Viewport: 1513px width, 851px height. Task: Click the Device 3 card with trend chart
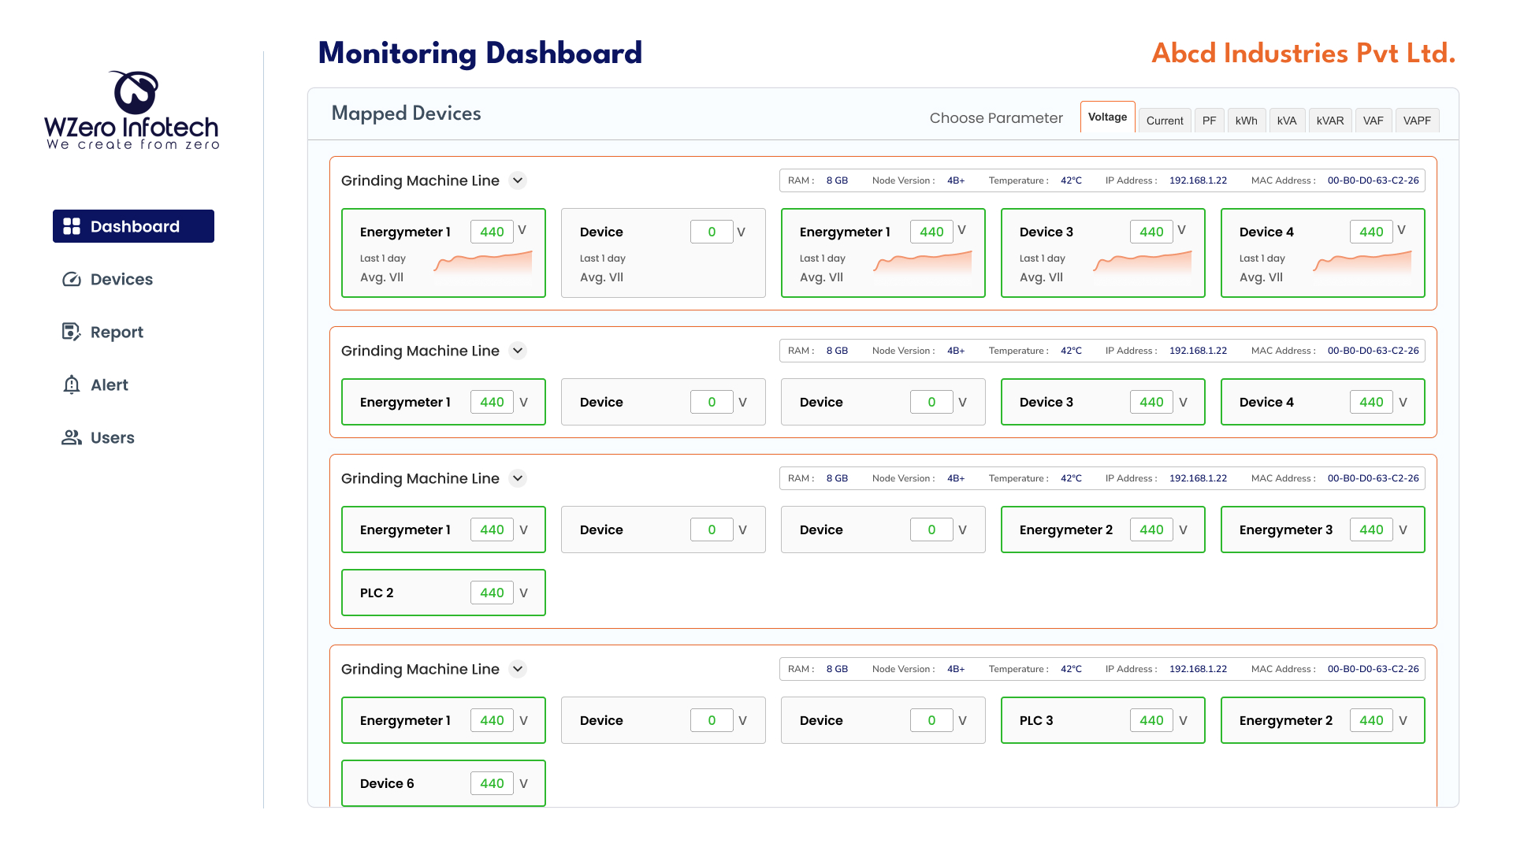pyautogui.click(x=1103, y=253)
